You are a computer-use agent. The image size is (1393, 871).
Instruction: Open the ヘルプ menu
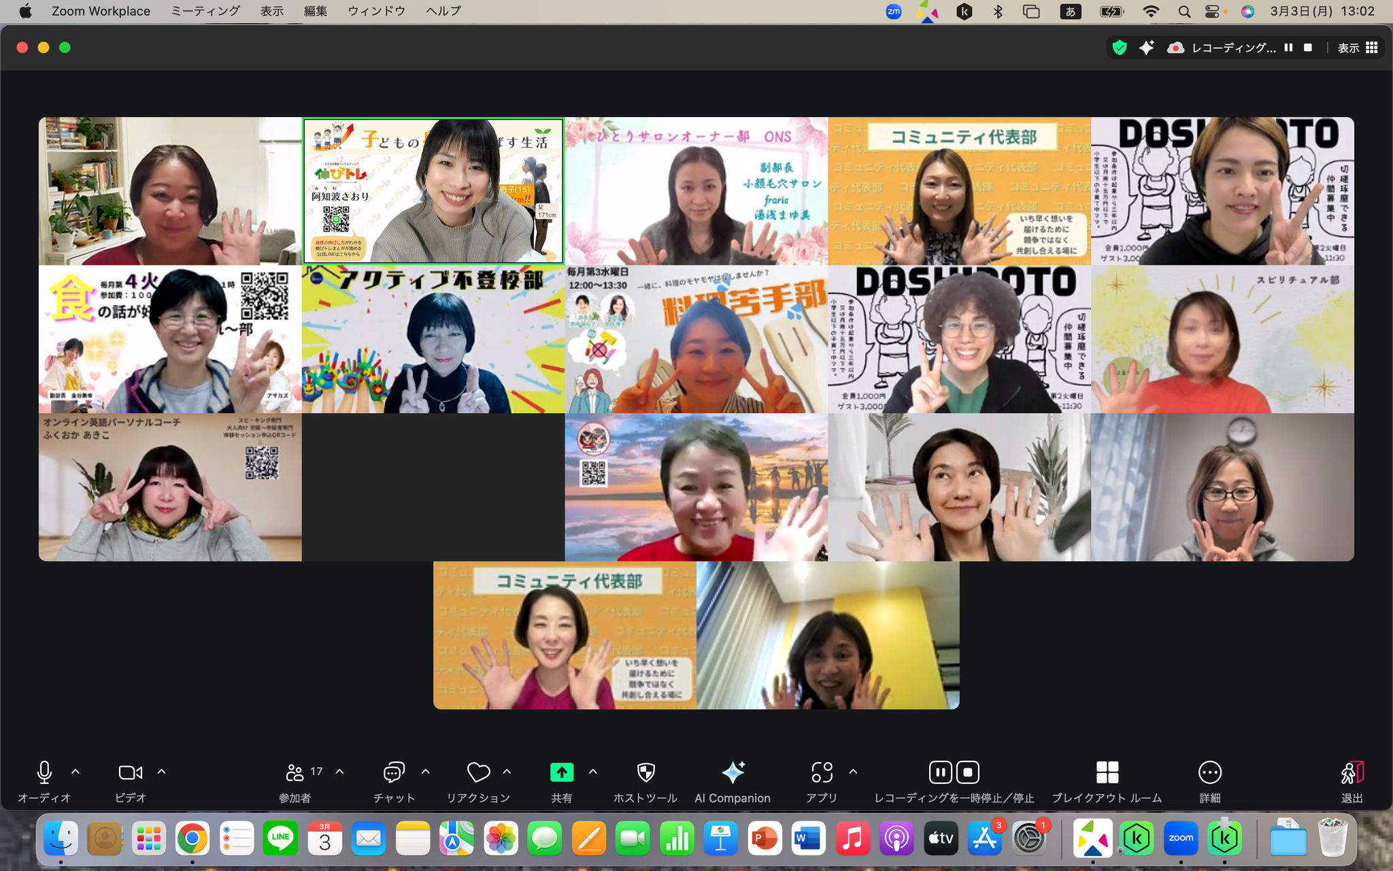click(443, 11)
